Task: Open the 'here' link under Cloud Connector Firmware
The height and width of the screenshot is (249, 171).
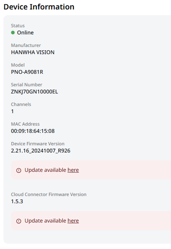Action: (73, 221)
